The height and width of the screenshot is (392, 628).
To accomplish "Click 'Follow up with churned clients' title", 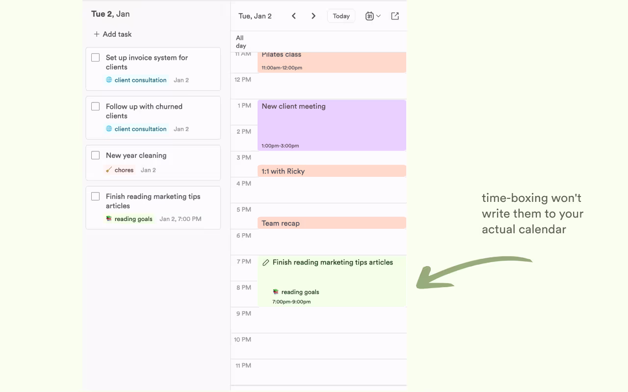I will coord(144,111).
